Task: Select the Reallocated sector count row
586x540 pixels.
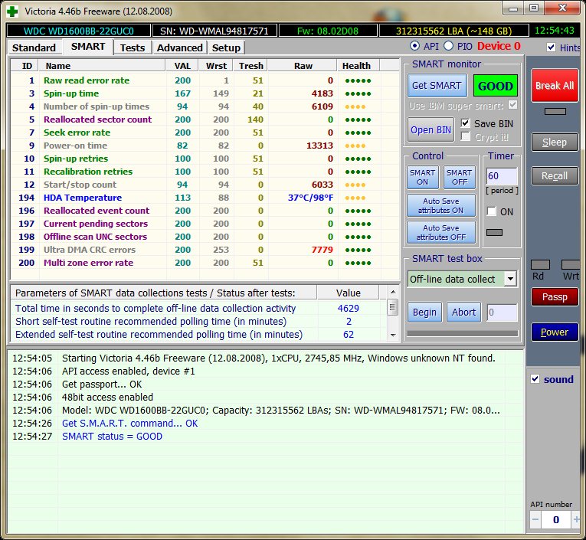Action: point(205,119)
